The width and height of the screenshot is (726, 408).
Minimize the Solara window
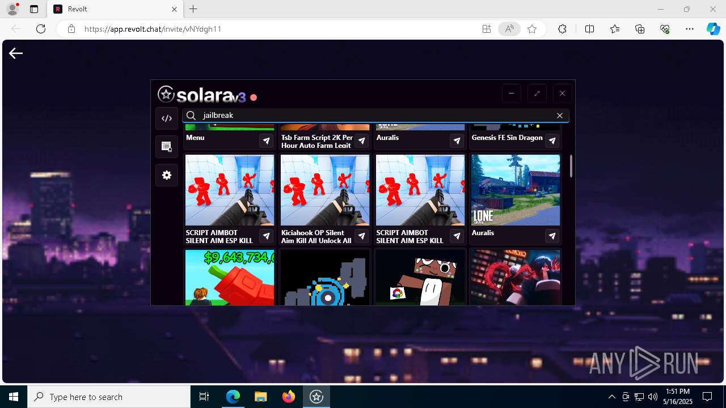pos(511,93)
